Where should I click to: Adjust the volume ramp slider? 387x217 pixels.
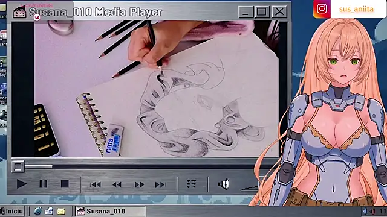[x=250, y=188]
